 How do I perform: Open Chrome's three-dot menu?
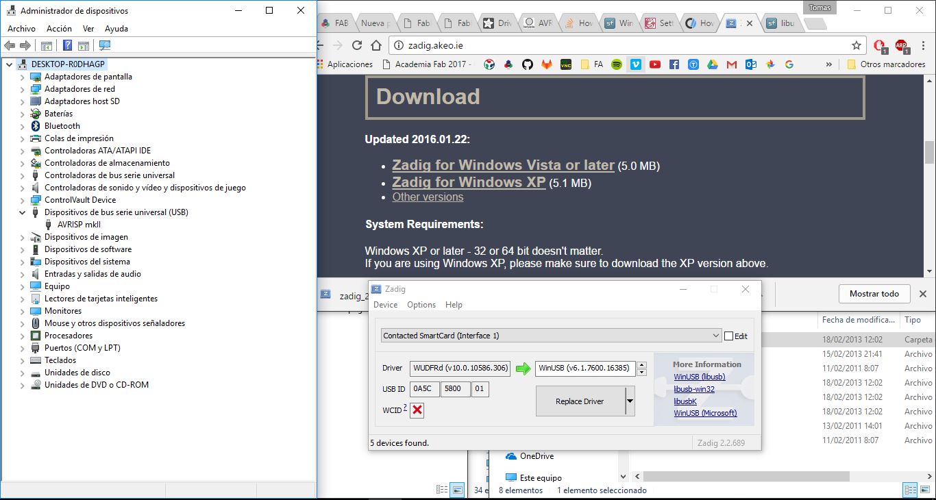(922, 45)
